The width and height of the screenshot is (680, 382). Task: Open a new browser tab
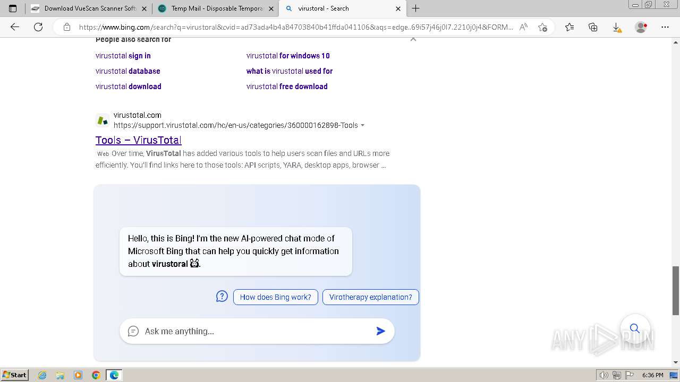coord(416,8)
